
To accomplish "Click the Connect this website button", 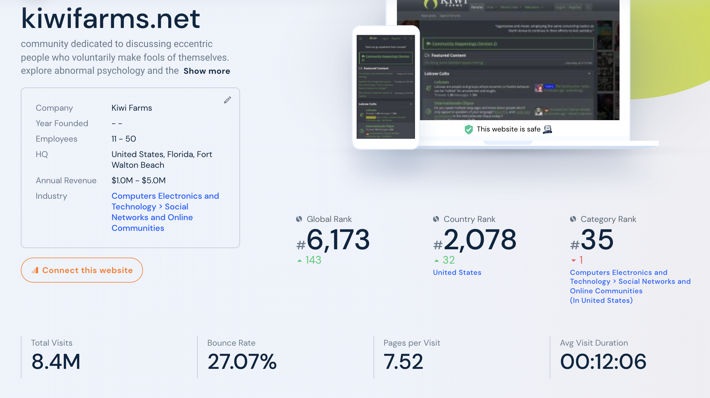I will tap(82, 270).
